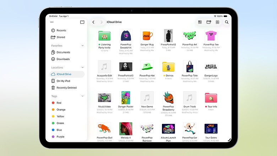Open the Listening Party Invite folder
The image size is (277, 156).
click(x=104, y=36)
